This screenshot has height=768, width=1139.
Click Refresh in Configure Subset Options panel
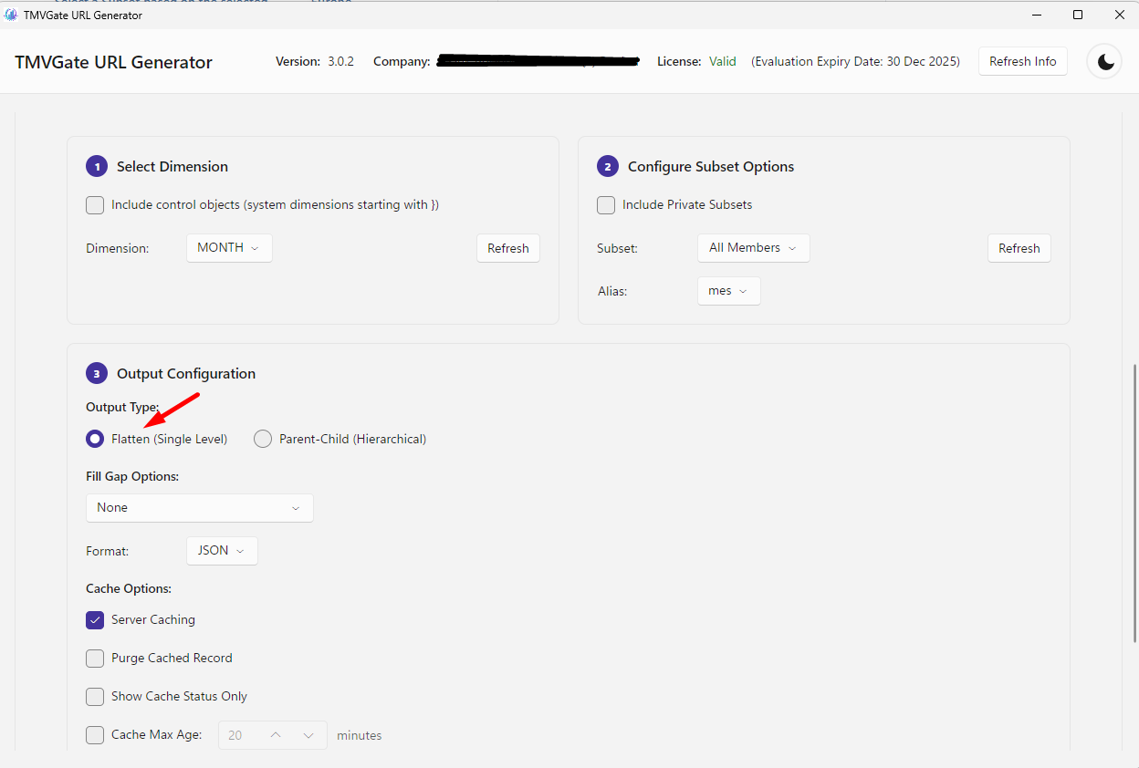click(1019, 248)
